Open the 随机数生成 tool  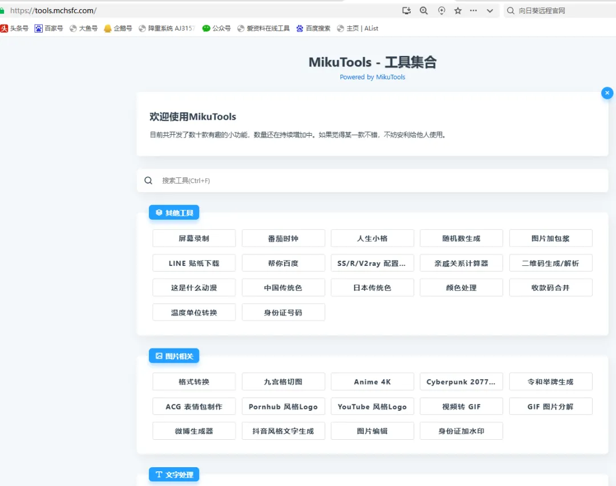(x=461, y=238)
